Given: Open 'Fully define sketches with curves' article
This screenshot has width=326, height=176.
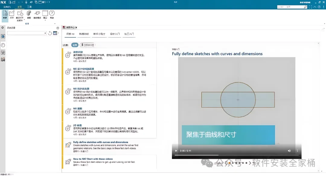Looking at the screenshot, I should pos(110,146).
